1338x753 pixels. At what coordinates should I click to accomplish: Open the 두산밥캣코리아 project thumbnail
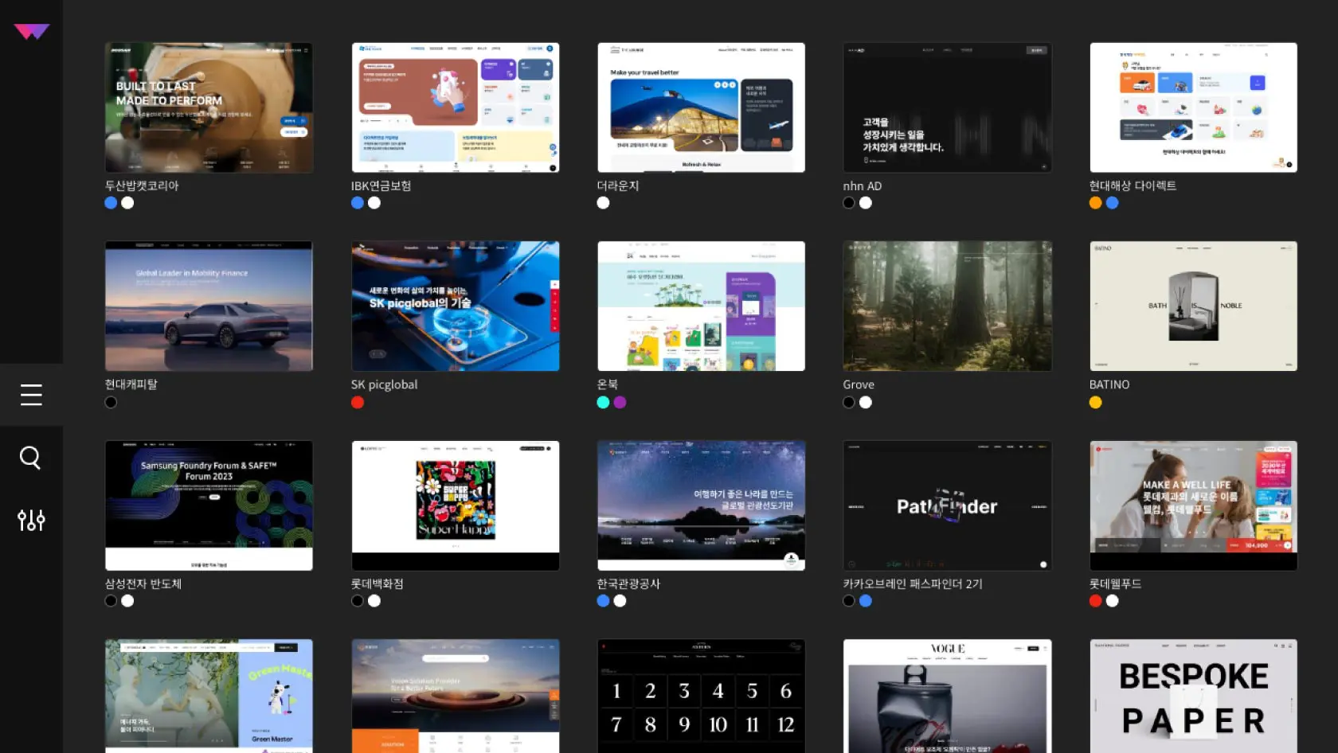pos(209,107)
